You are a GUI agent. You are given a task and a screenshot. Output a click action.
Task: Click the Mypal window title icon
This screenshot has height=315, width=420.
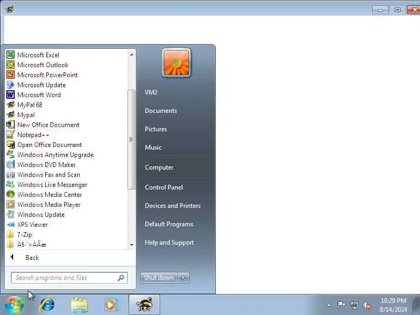(x=9, y=9)
